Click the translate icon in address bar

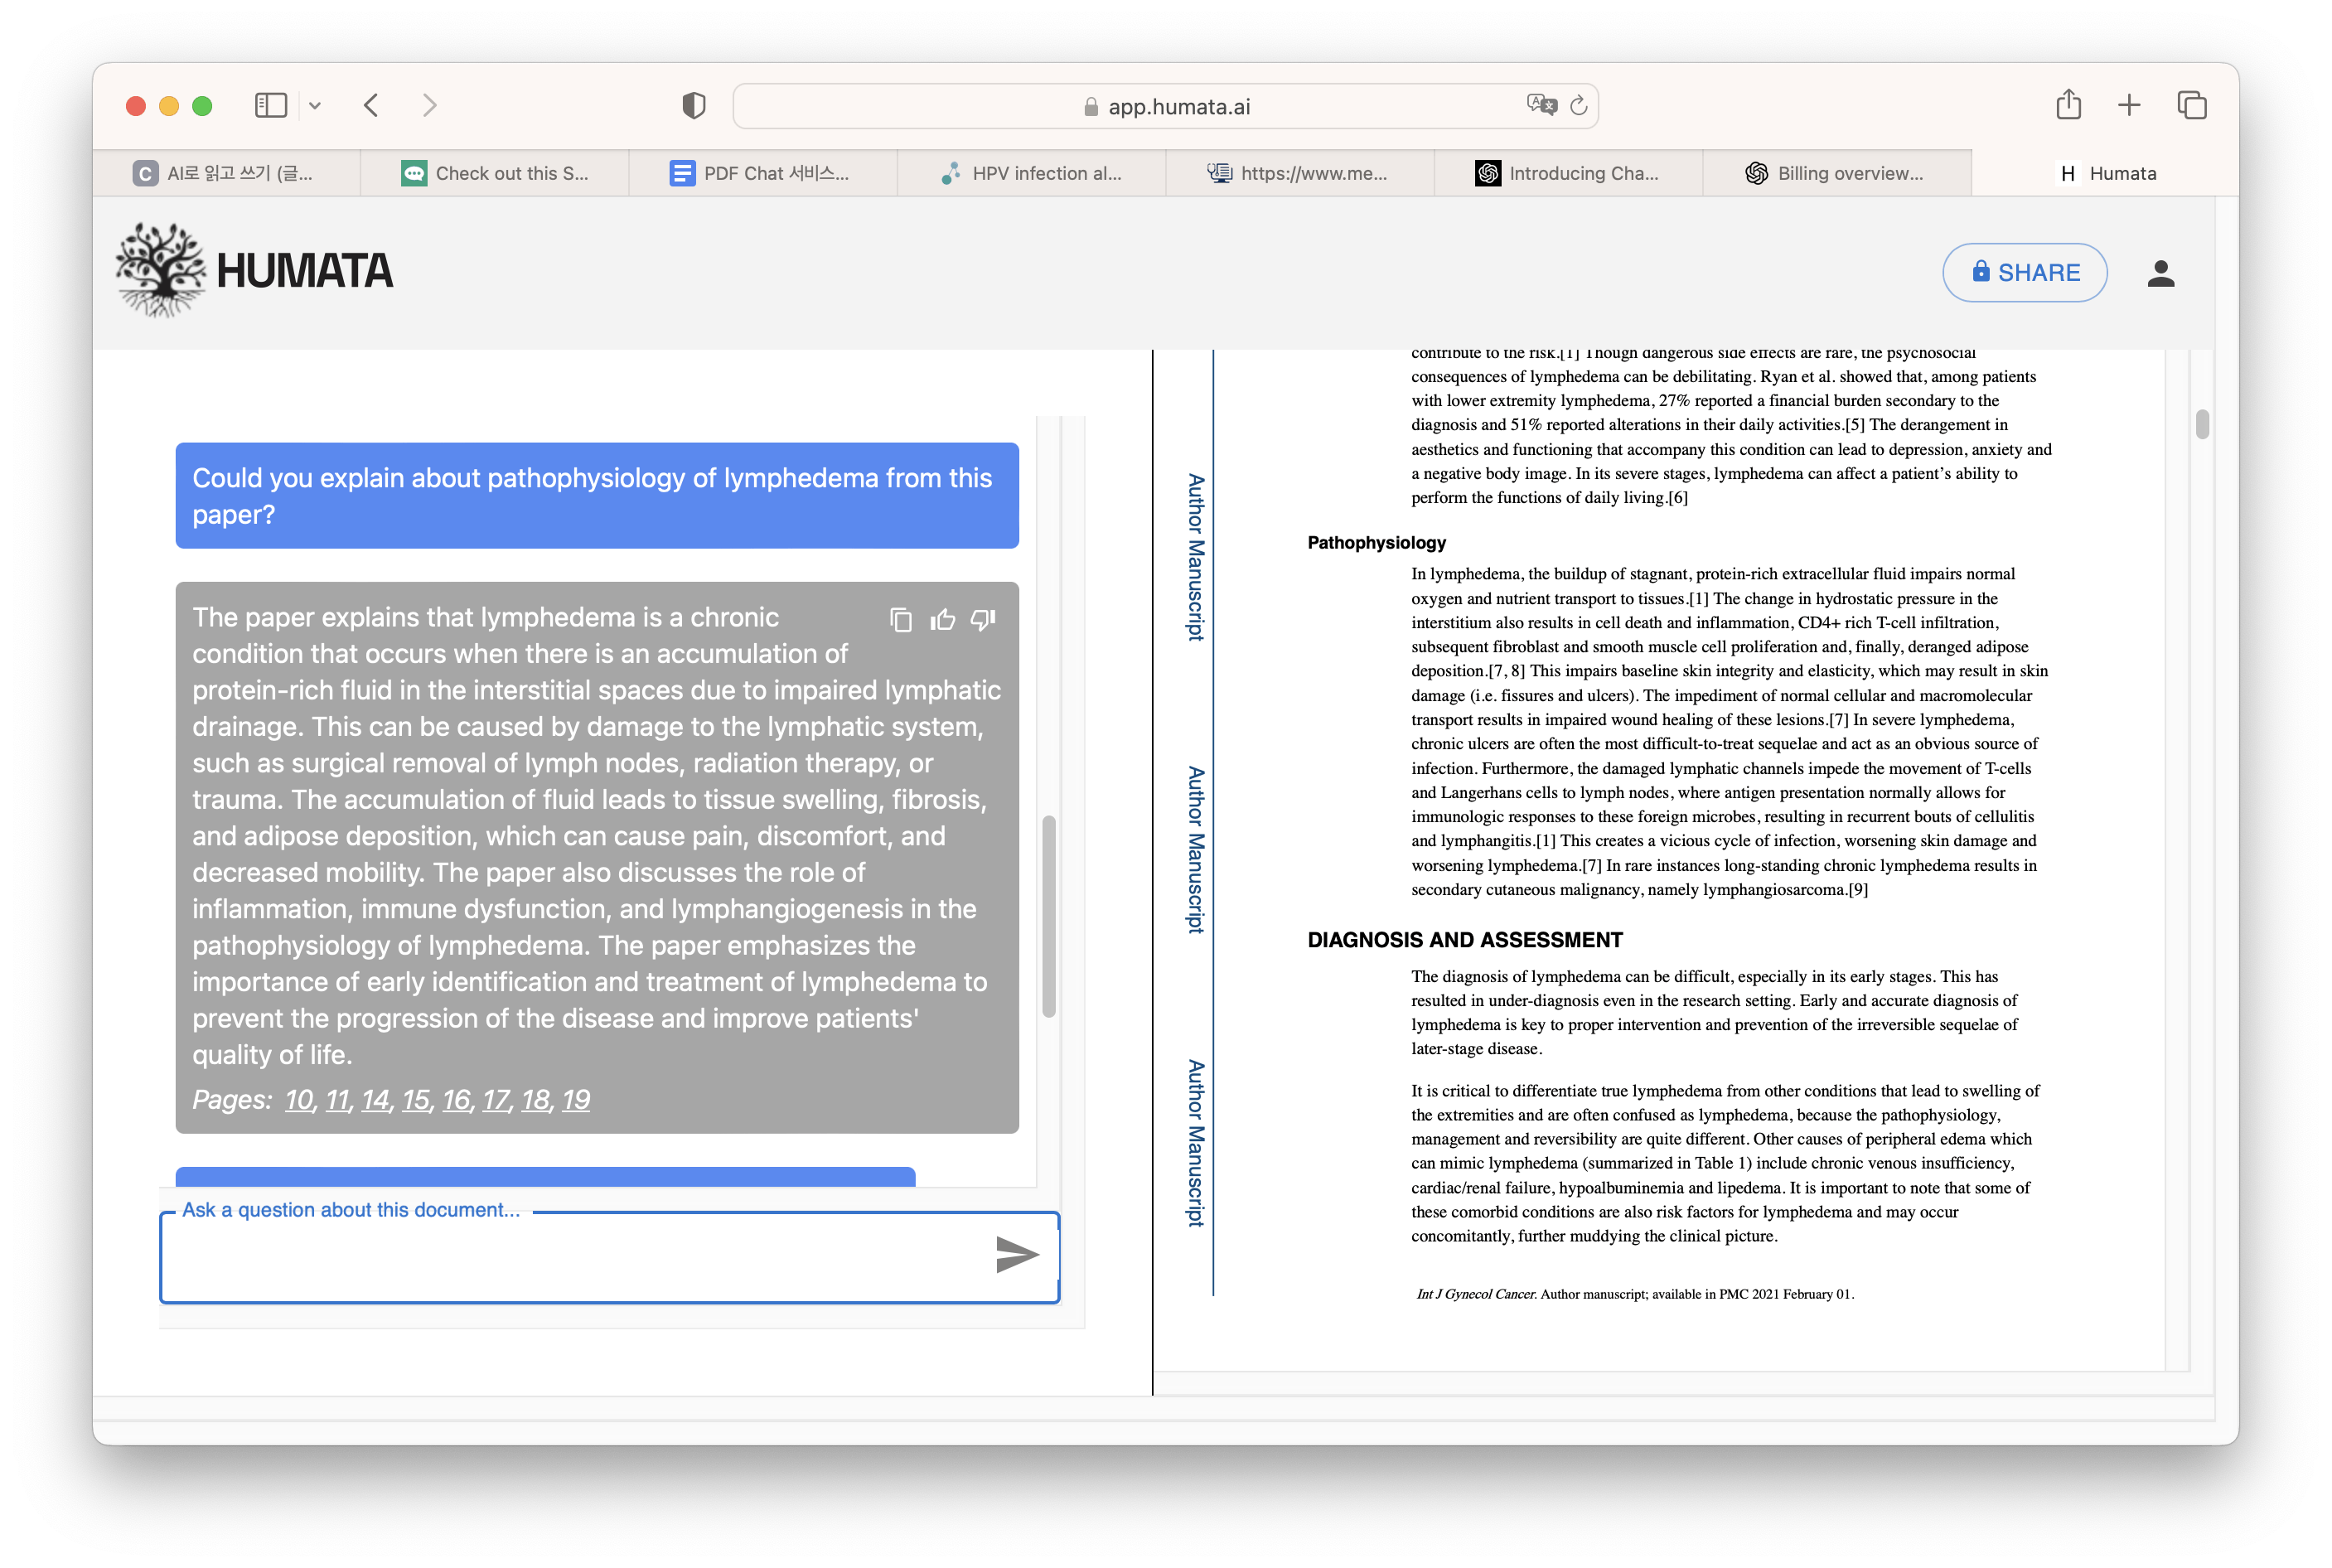coord(1541,104)
